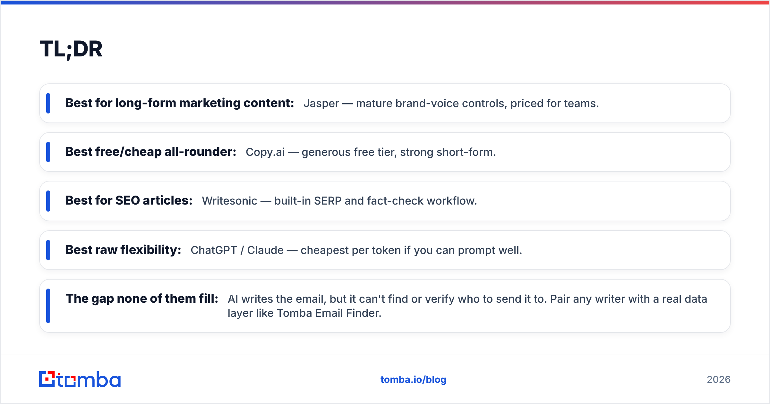Click the blue accent bar beside Jasper card
Image resolution: width=770 pixels, height=404 pixels.
(48, 103)
